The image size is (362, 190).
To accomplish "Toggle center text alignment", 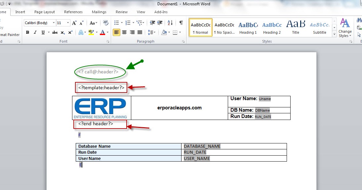I will [124, 33].
